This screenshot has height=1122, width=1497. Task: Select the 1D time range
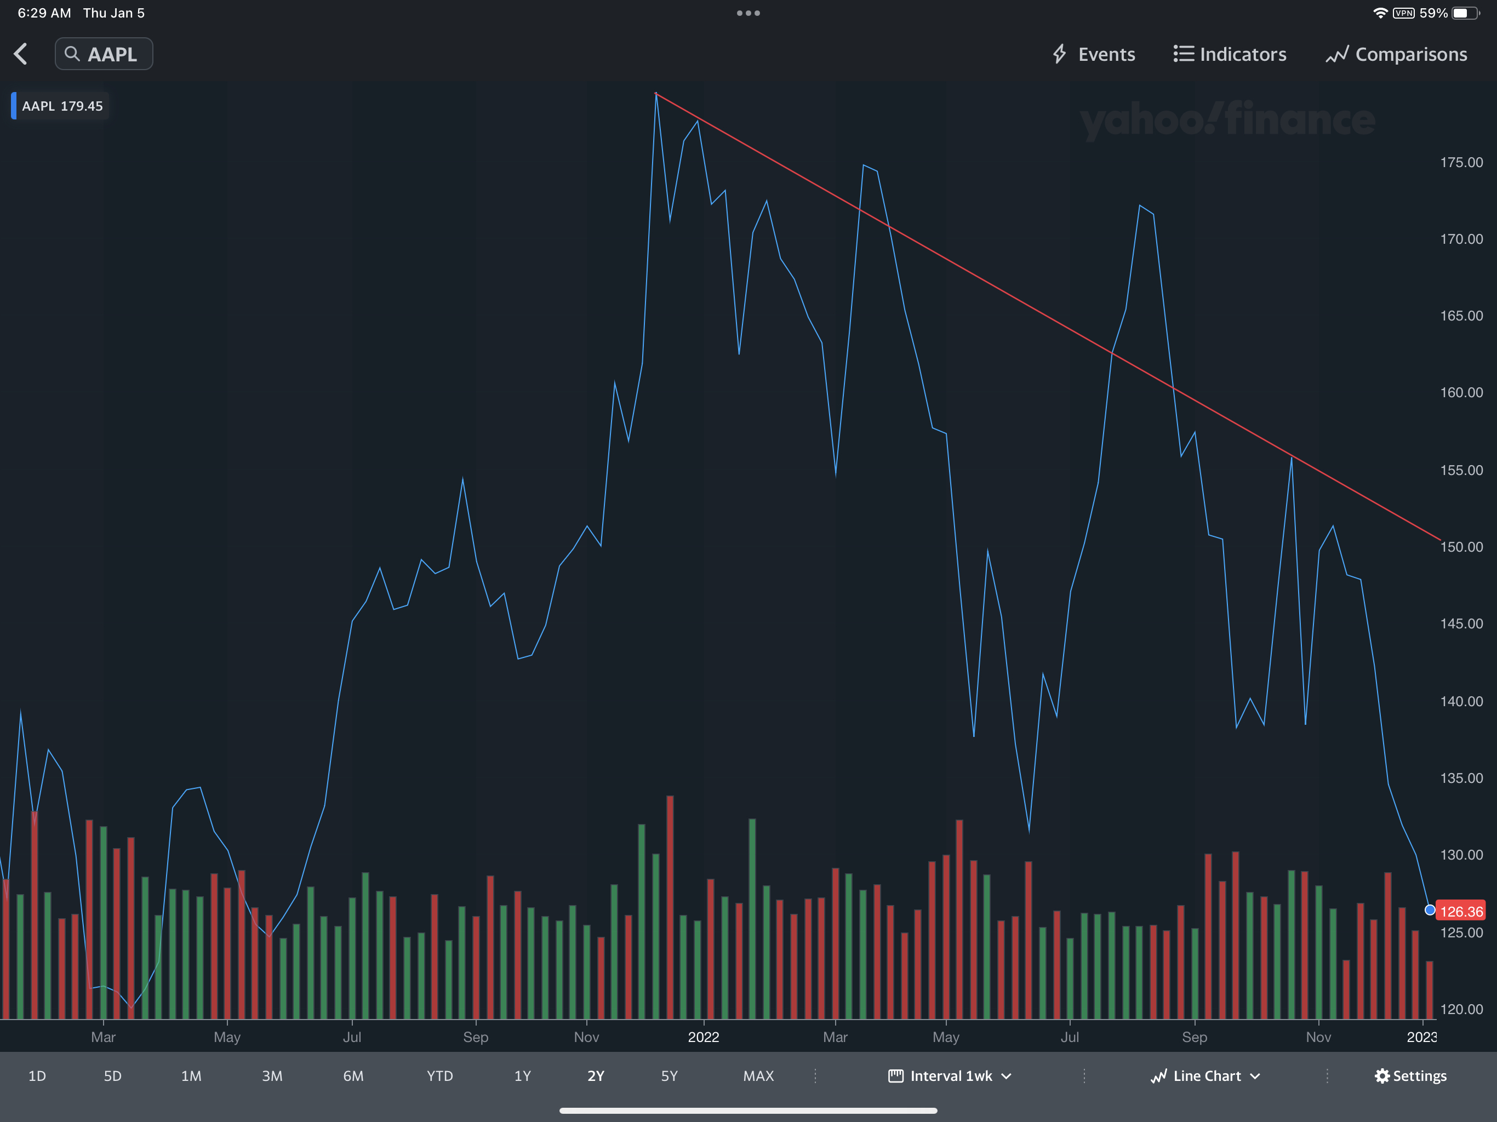pos(37,1076)
